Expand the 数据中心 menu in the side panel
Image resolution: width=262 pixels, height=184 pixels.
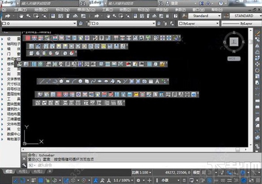click(x=13, y=134)
